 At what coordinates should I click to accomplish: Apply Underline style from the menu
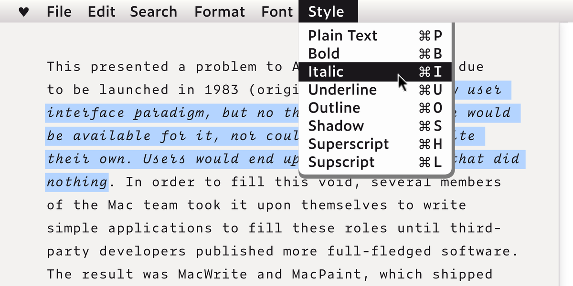(x=375, y=90)
